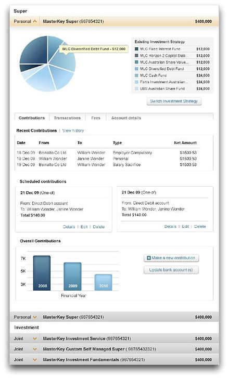Click the Salary Sacrifice contribution type cell
The height and width of the screenshot is (378, 228).
tap(126, 165)
